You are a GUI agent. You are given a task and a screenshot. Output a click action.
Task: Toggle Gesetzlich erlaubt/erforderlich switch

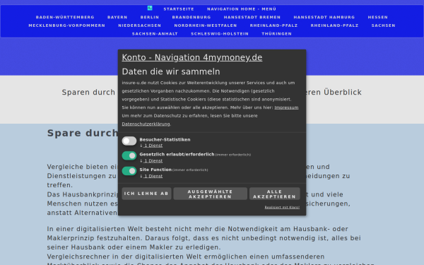(129, 155)
